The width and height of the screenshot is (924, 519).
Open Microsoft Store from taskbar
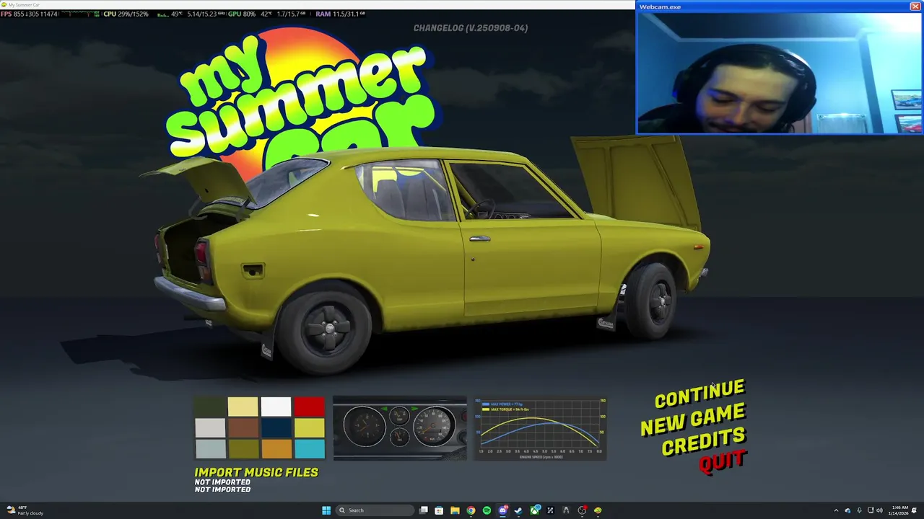(x=439, y=510)
